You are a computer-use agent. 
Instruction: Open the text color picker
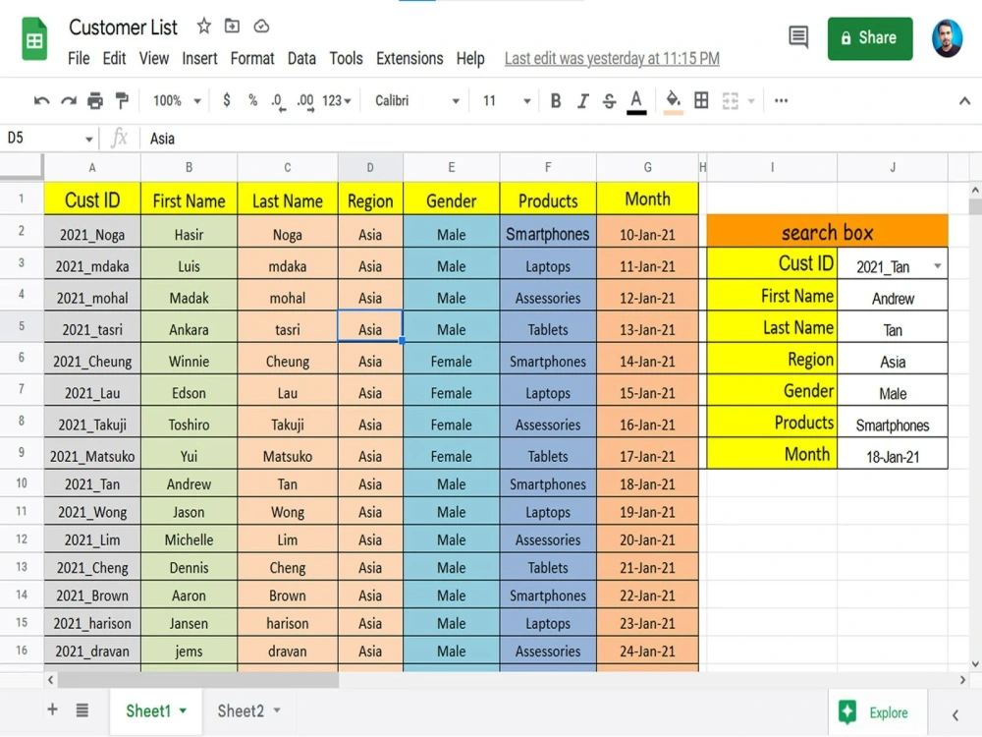[636, 102]
